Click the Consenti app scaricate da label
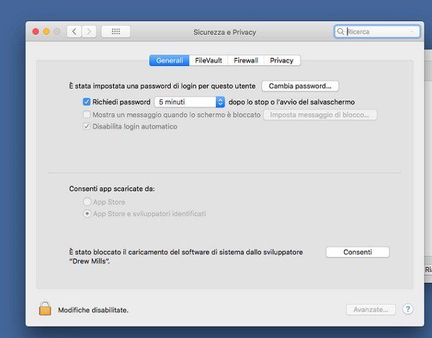Viewport: 432px width, 338px height. pos(112,189)
